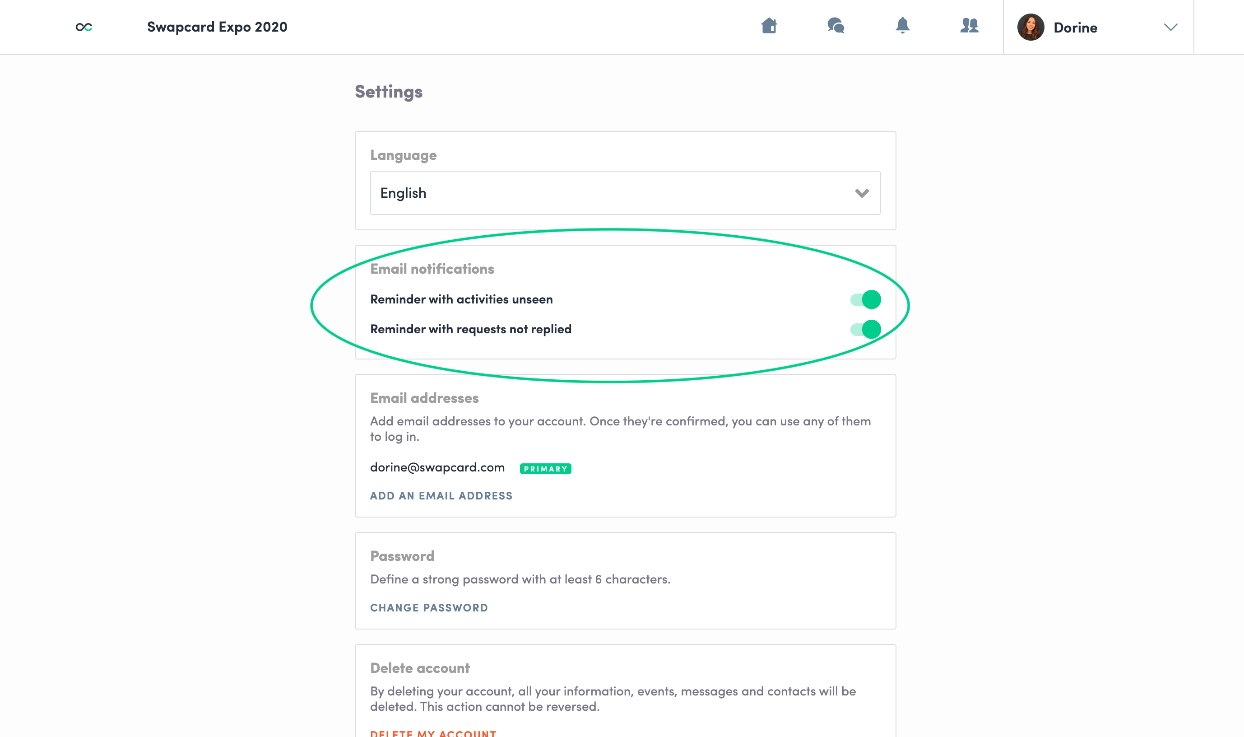Click Dorine's profile avatar picture

1030,27
